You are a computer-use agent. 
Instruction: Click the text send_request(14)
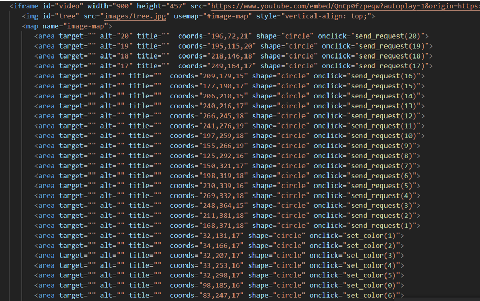(x=384, y=96)
